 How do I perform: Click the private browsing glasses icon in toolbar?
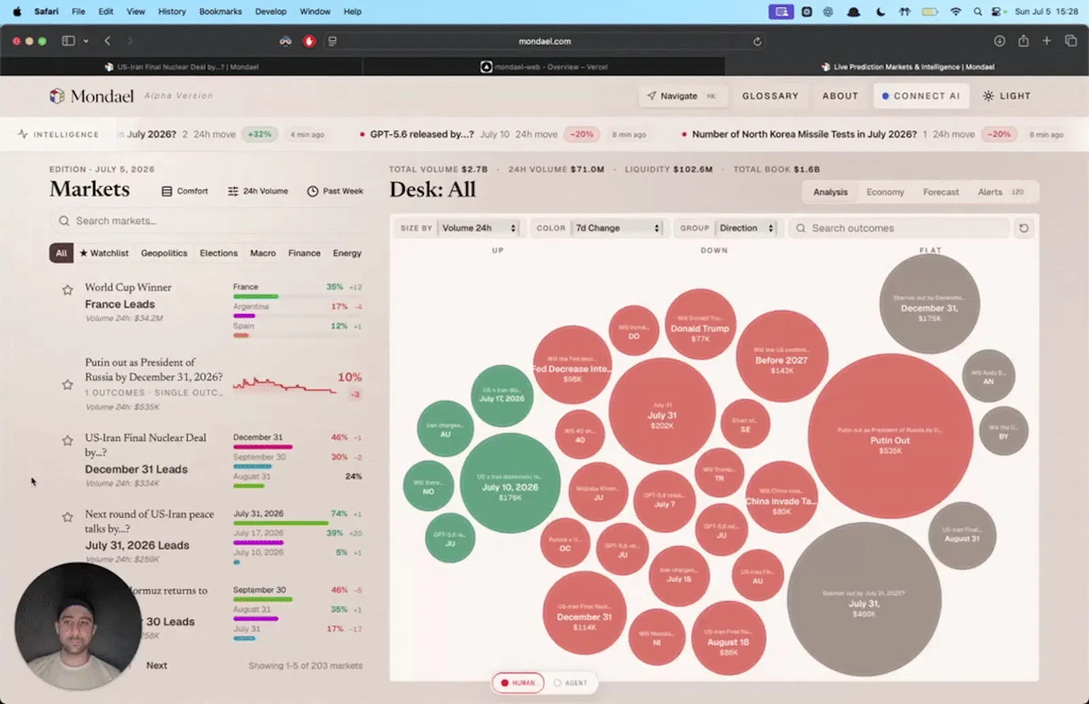(x=286, y=41)
